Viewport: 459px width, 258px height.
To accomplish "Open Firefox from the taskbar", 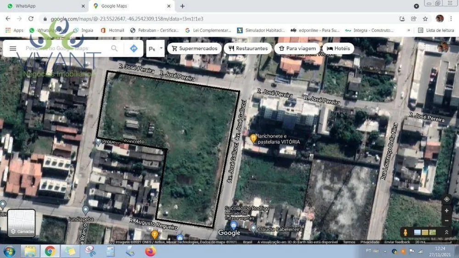I will (x=151, y=251).
